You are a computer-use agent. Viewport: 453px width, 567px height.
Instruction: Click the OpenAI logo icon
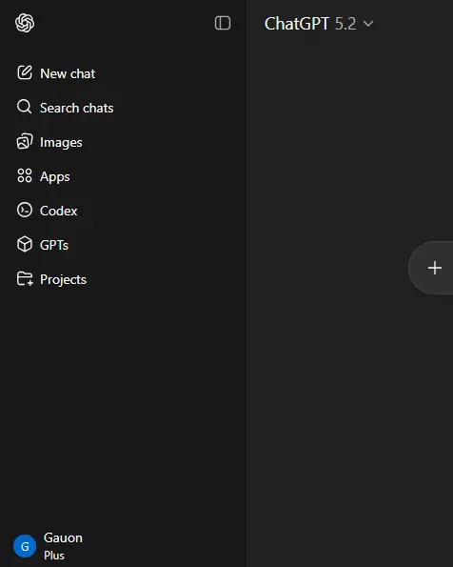[x=25, y=23]
